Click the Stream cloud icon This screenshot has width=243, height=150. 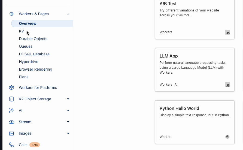tap(11, 122)
